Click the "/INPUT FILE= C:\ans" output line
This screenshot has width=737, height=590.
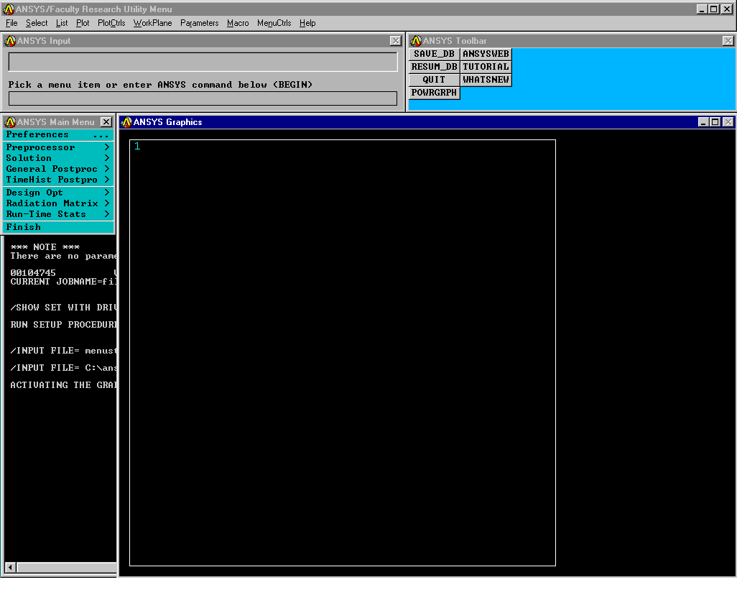tap(63, 368)
